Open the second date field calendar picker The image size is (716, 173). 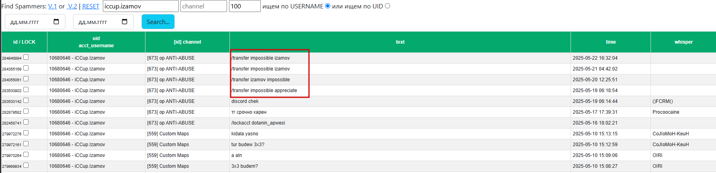pos(125,22)
